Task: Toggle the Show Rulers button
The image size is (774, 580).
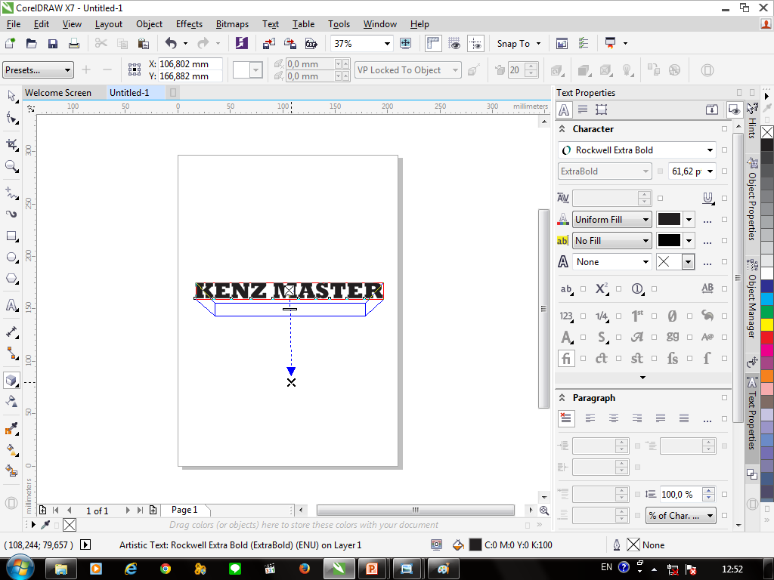Action: tap(433, 44)
